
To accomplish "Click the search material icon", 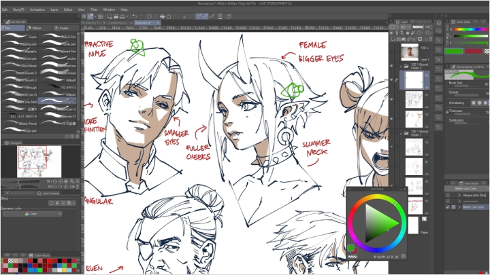I will (439, 31).
